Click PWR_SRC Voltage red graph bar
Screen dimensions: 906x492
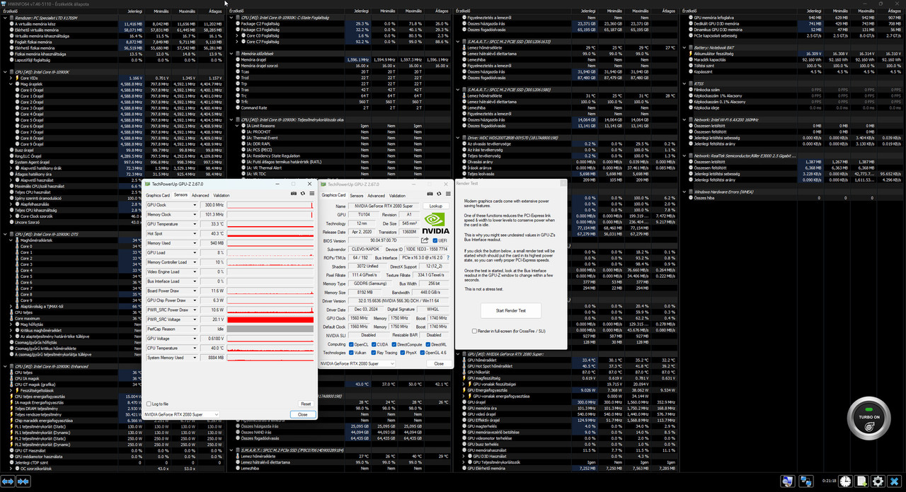coord(270,320)
